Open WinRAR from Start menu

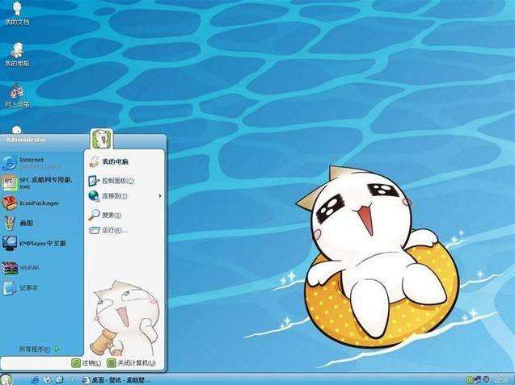click(x=29, y=266)
